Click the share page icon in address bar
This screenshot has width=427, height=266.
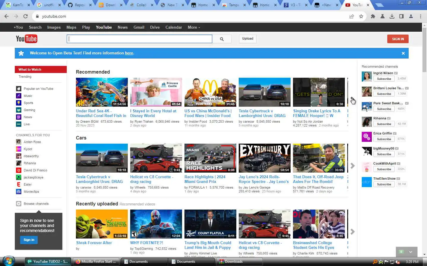[352, 16]
